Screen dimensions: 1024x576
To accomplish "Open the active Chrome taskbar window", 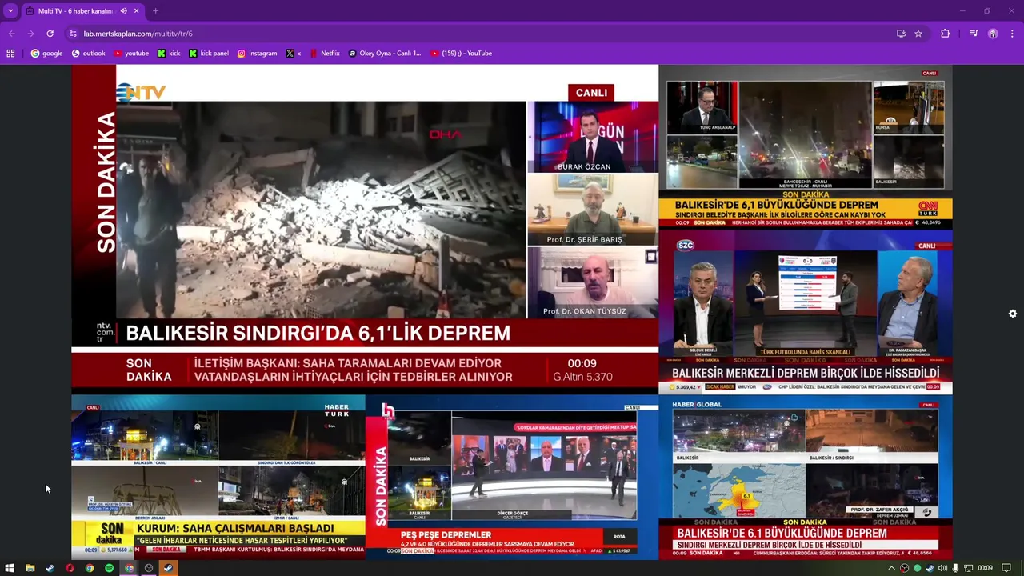I will tap(129, 568).
